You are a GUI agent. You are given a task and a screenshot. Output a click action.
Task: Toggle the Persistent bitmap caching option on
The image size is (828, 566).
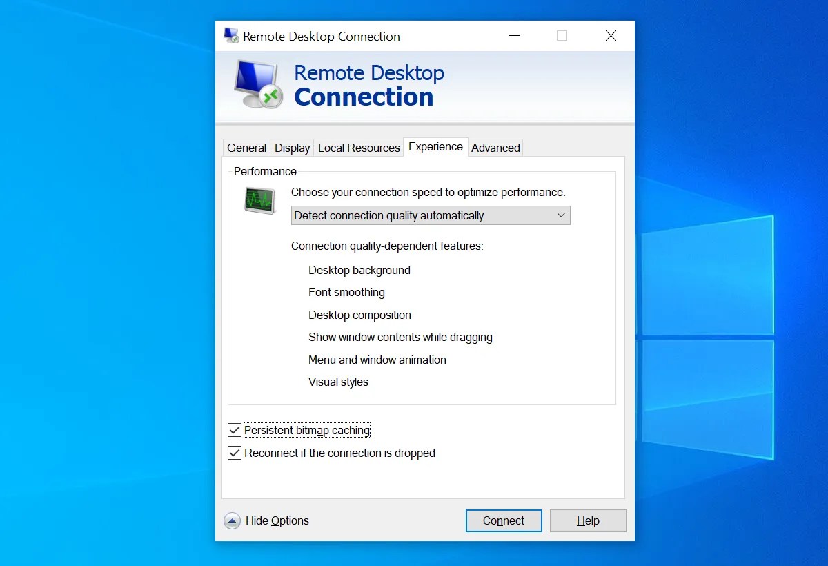[234, 429]
